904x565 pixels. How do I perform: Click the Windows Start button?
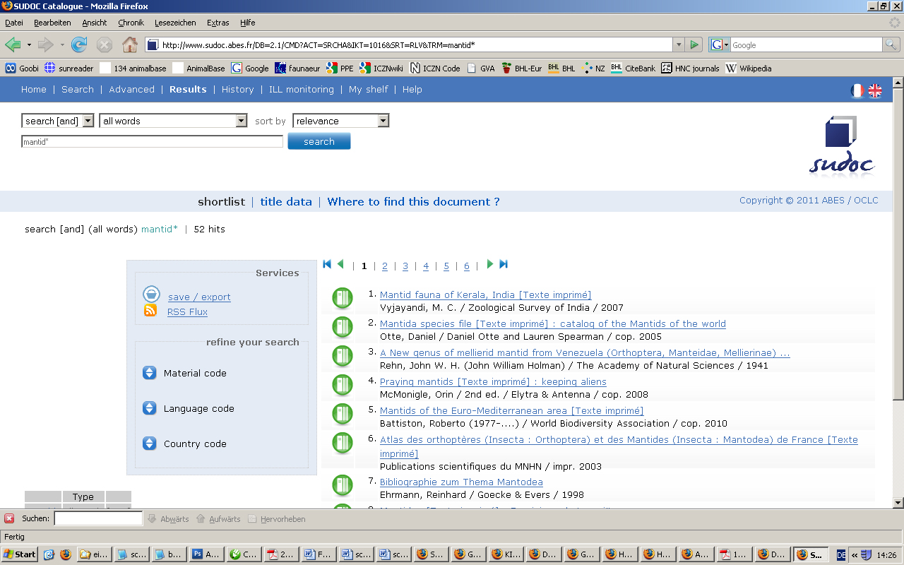tap(20, 554)
